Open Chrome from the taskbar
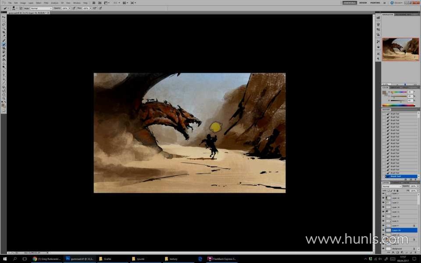 click(x=47, y=259)
